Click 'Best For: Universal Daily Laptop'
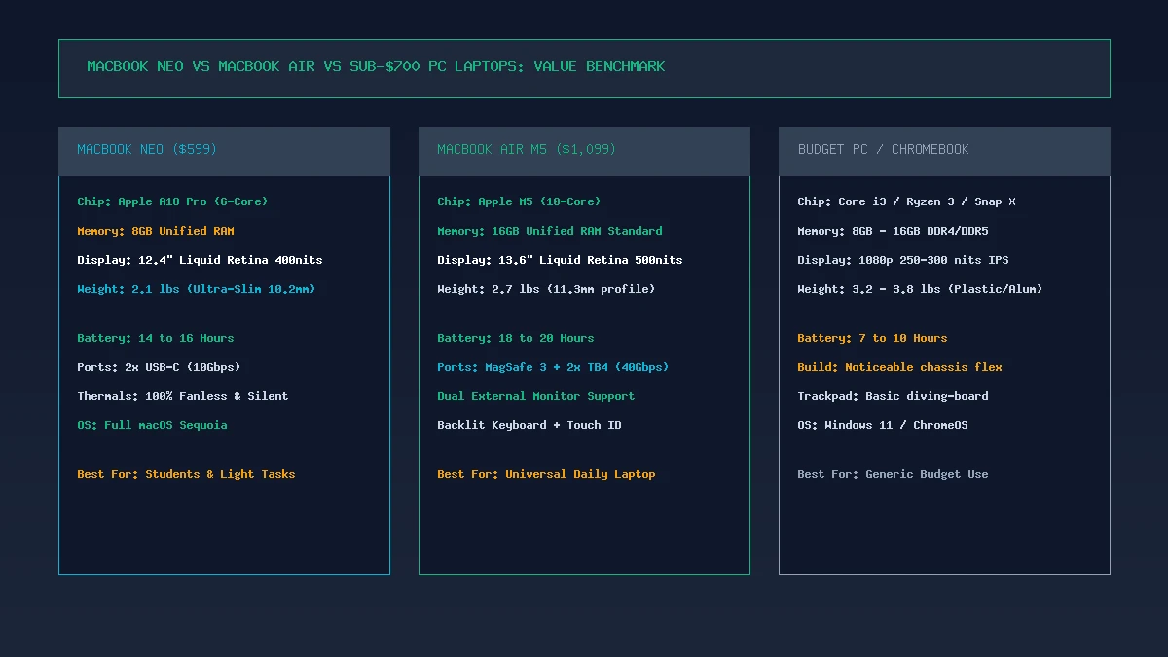Viewport: 1168px width, 657px height. coord(546,474)
